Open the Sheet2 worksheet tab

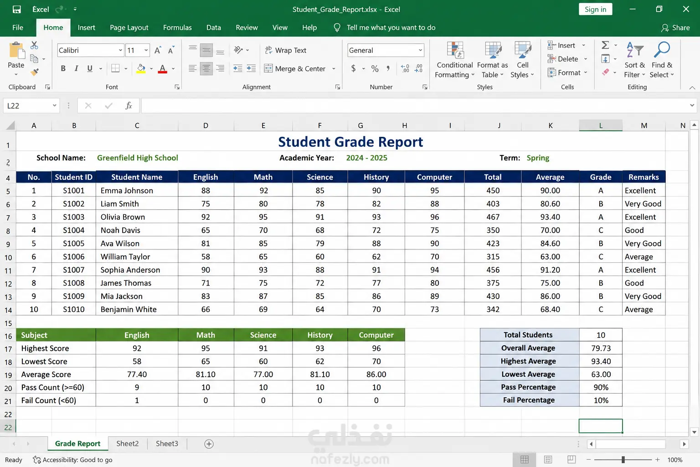tap(128, 444)
